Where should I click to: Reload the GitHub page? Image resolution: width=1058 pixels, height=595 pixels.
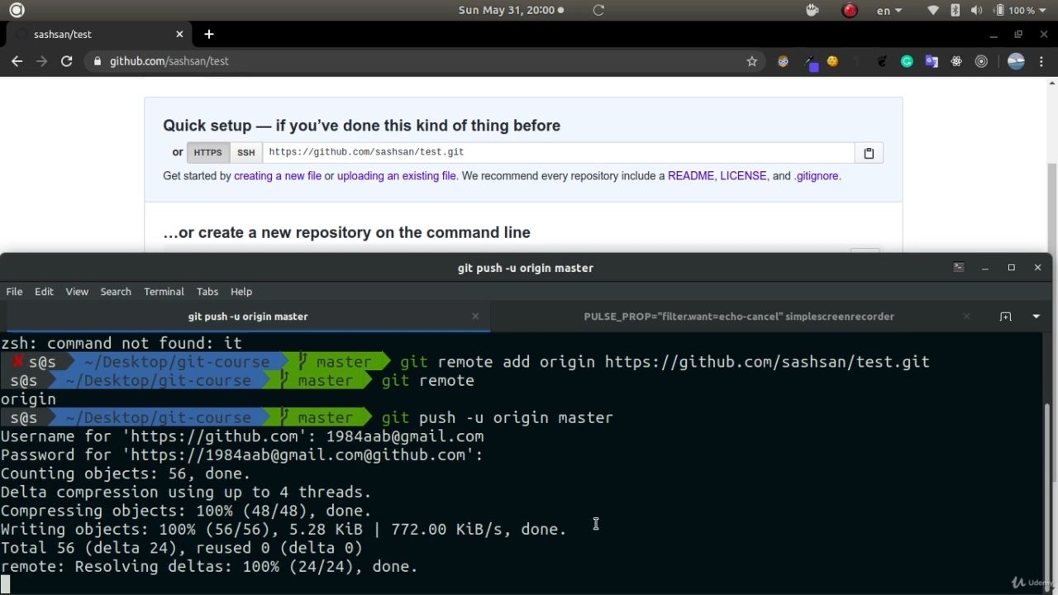(x=67, y=61)
